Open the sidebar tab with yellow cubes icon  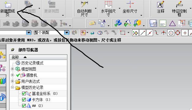[x=3, y=55]
